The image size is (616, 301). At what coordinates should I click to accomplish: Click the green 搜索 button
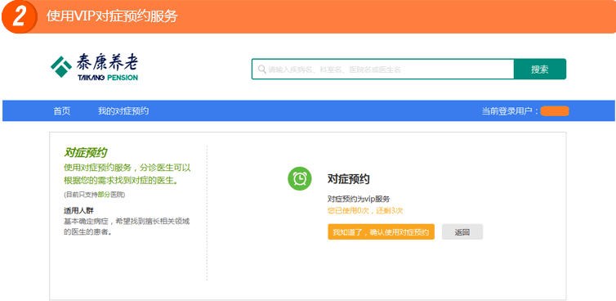[540, 70]
